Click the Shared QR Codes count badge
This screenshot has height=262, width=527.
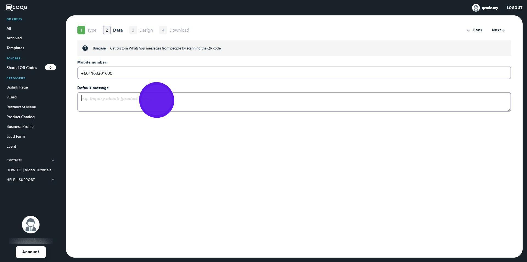(x=51, y=67)
